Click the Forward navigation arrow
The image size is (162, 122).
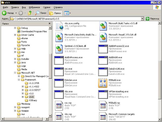point(21,13)
